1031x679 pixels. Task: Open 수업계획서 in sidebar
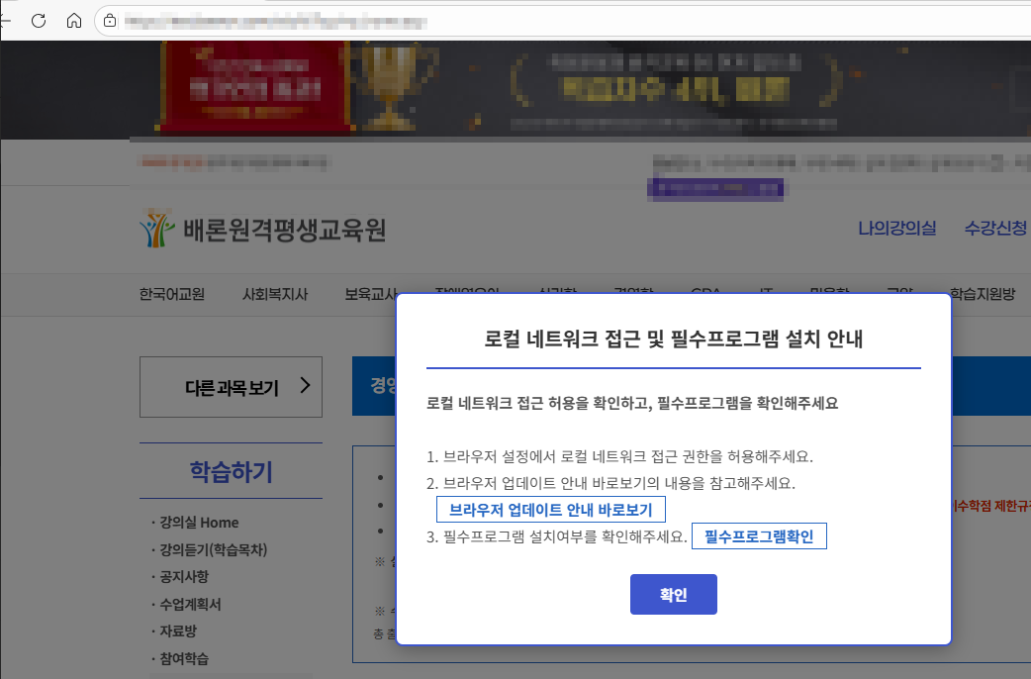pos(190,604)
